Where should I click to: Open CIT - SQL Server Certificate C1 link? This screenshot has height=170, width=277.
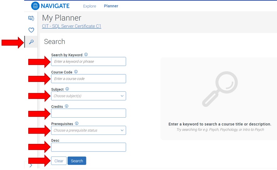72,26
